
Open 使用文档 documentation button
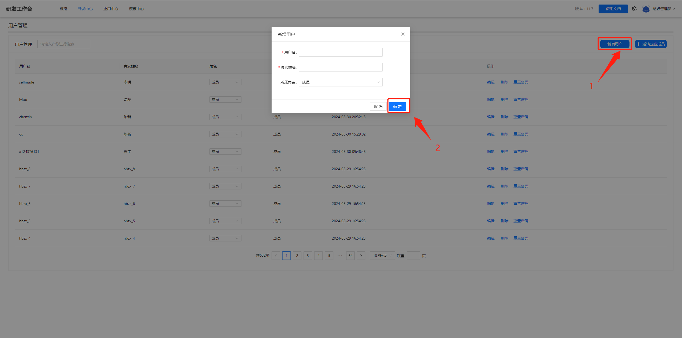613,9
